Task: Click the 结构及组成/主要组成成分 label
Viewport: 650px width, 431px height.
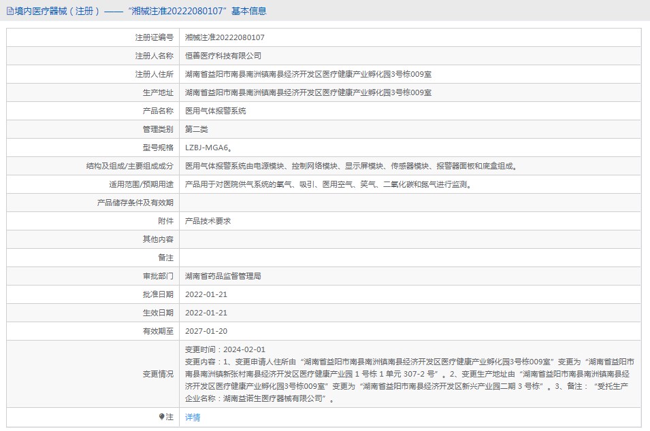Action: [x=130, y=166]
